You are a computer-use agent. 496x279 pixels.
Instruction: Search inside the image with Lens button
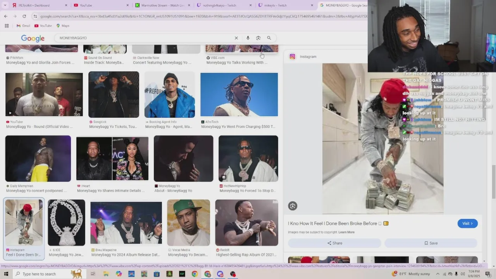tap(293, 206)
